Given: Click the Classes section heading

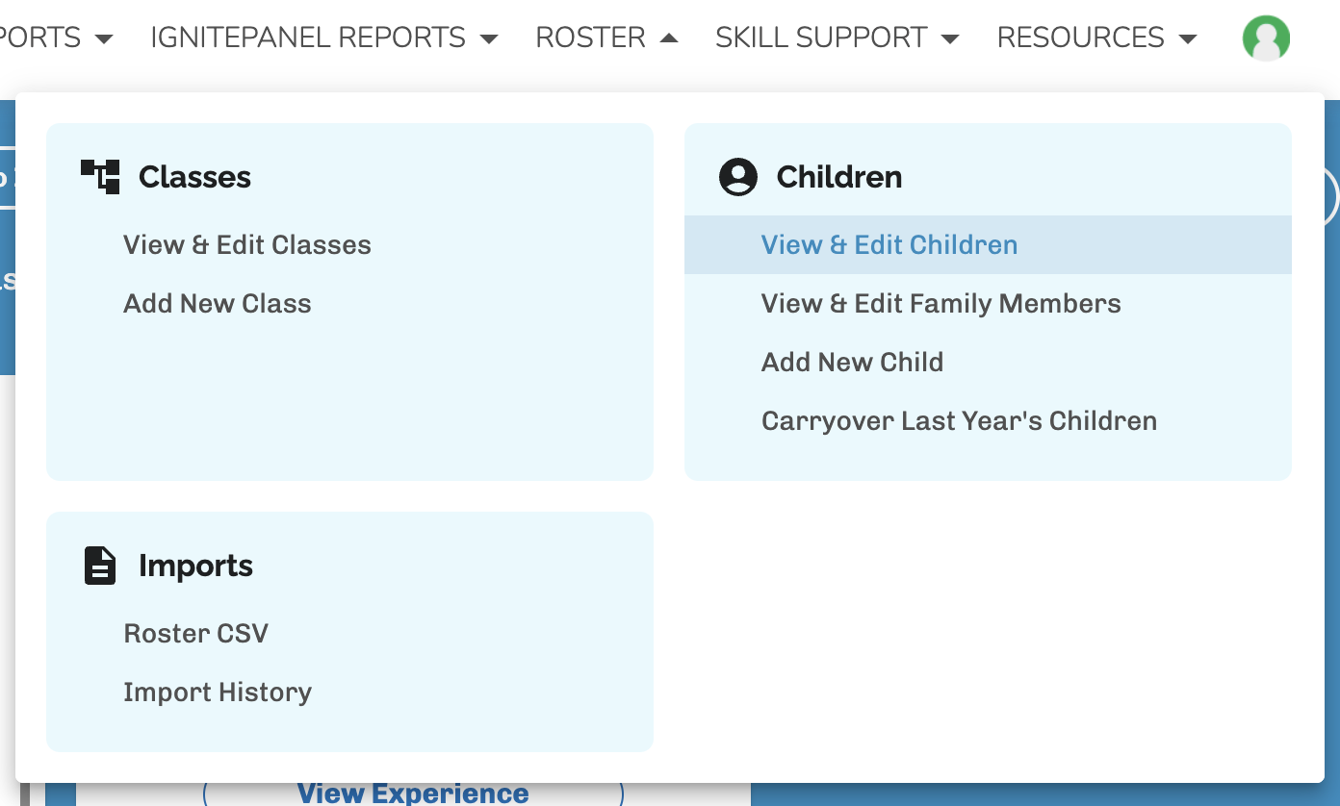Looking at the screenshot, I should pyautogui.click(x=194, y=177).
